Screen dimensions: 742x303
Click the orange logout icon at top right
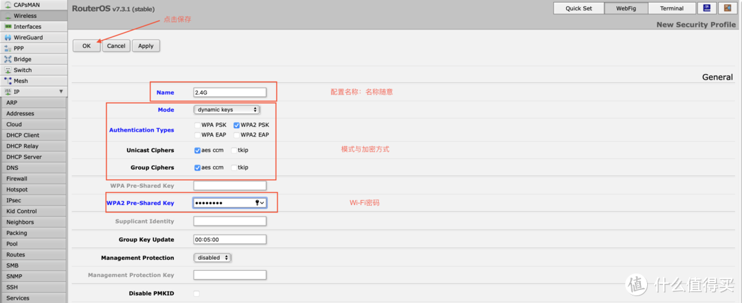[726, 8]
